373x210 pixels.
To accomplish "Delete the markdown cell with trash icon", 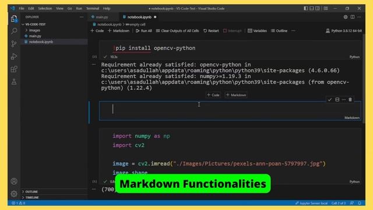I will point(350,100).
